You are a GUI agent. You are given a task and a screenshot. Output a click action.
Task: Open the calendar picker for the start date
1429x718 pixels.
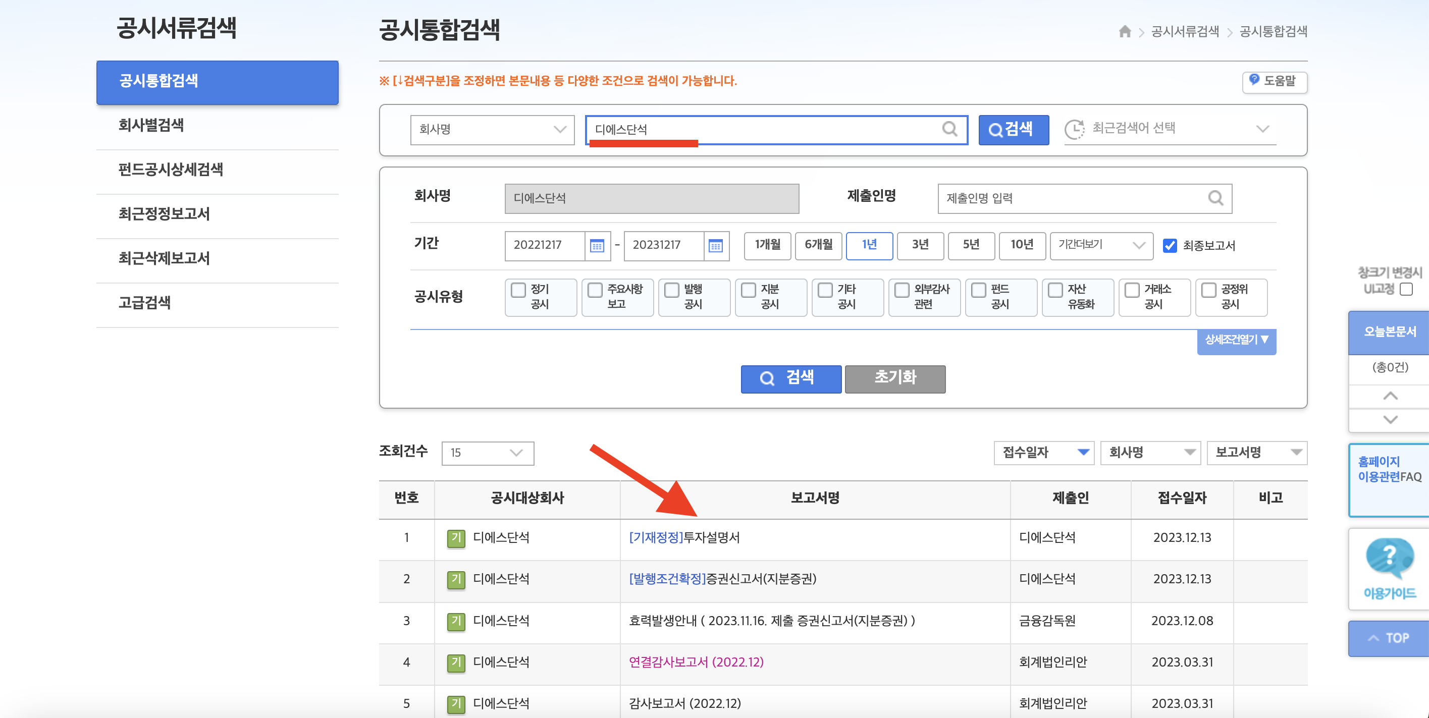597,246
